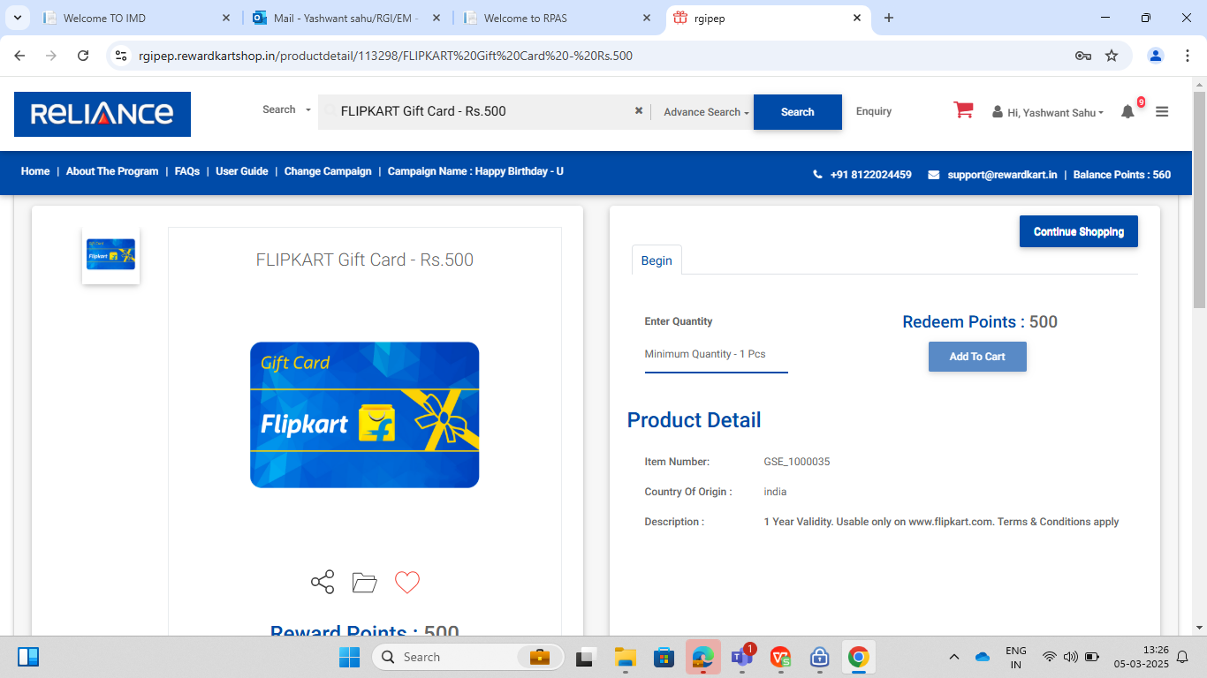Click the item number GSE_1000035

797,462
